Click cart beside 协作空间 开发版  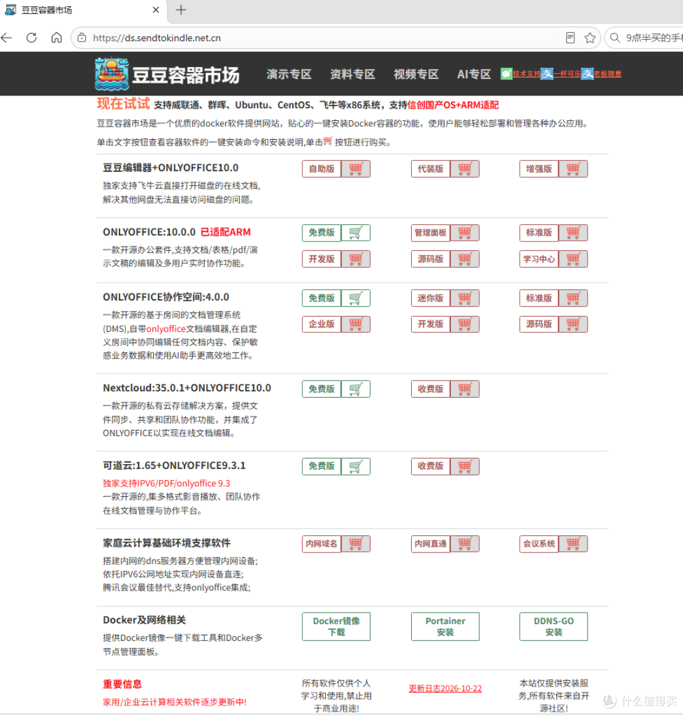464,324
